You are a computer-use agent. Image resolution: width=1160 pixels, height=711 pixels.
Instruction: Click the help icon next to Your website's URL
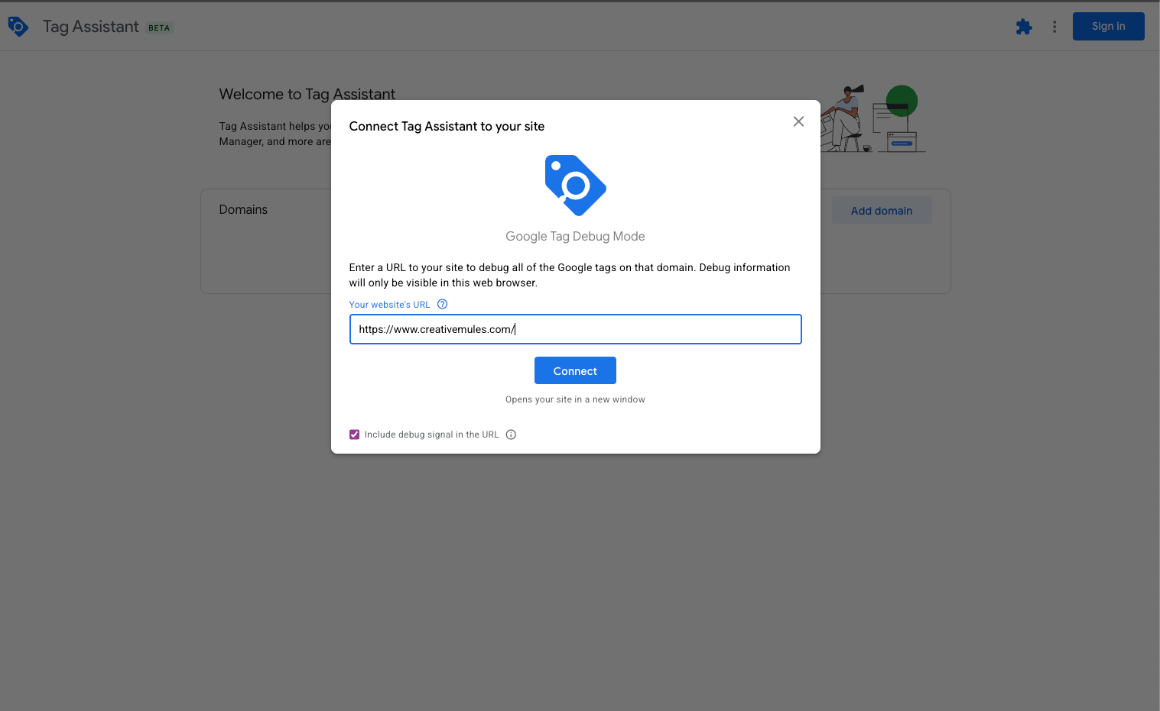[442, 304]
